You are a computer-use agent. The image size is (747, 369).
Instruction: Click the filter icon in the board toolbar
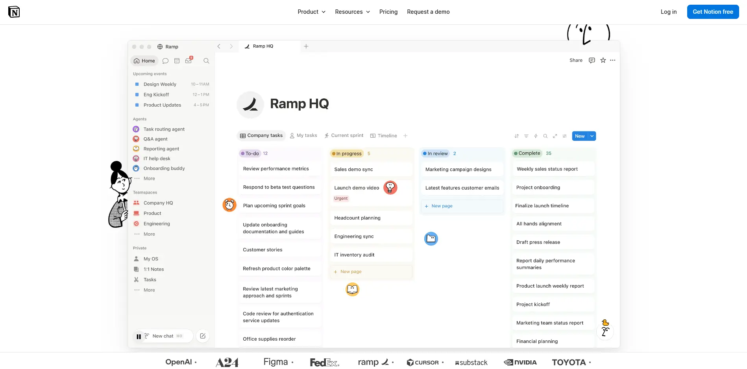coord(526,136)
